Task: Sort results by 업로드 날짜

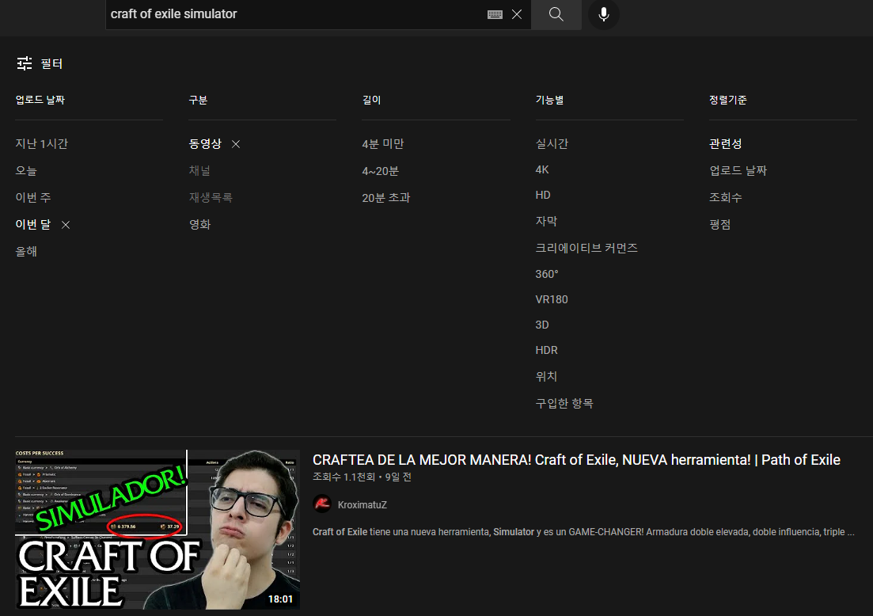Action: [738, 171]
